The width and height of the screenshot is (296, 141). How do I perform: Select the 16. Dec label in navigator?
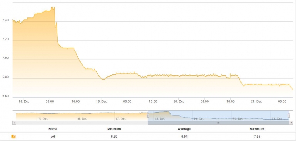click(81, 119)
